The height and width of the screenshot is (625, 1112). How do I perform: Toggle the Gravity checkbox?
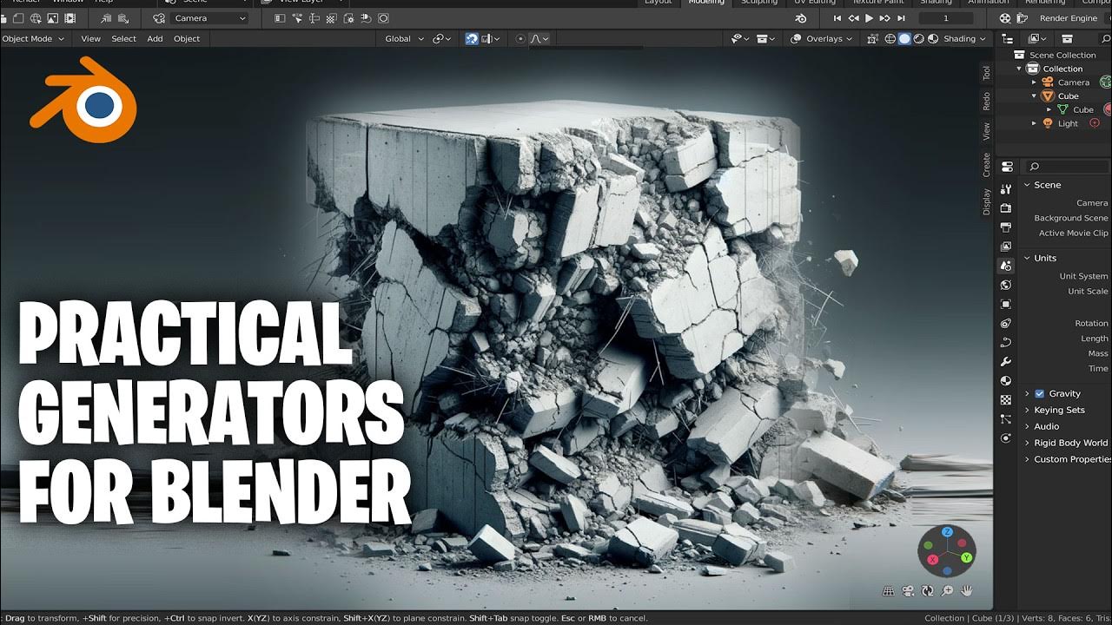point(1039,394)
